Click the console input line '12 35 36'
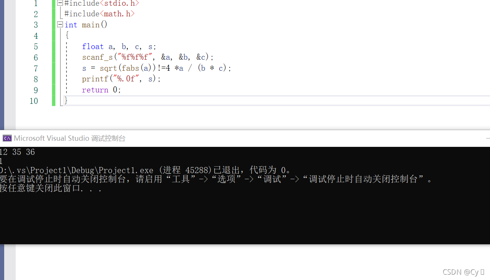The image size is (490, 280). point(17,152)
